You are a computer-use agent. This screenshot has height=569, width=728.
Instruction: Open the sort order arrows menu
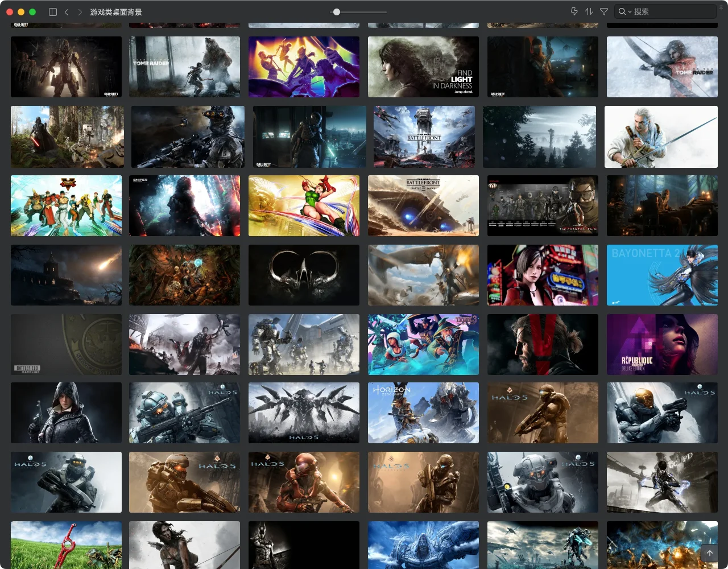tap(589, 11)
